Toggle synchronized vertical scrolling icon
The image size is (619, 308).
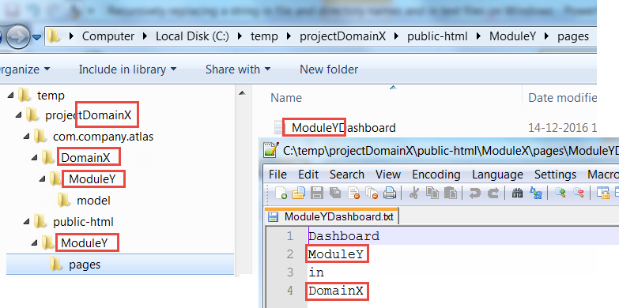602,193
